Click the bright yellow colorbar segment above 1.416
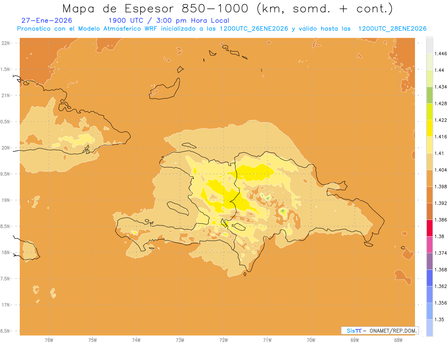This screenshot has width=447, height=345. click(x=429, y=128)
